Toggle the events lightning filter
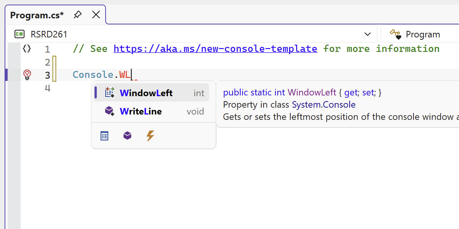Image resolution: width=459 pixels, height=229 pixels. tap(150, 136)
